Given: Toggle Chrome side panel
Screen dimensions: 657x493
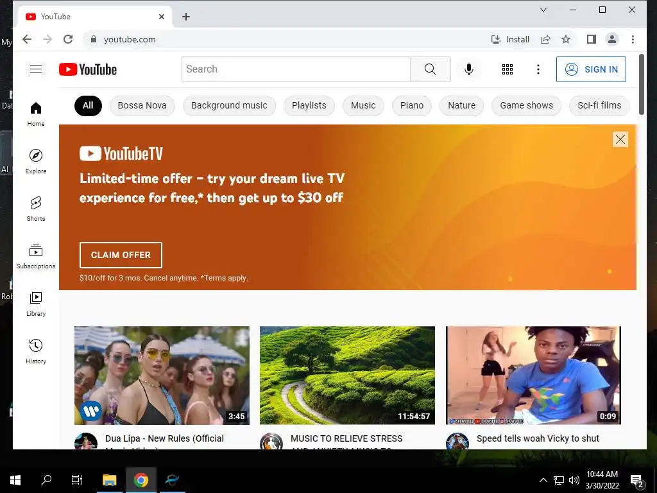Looking at the screenshot, I should pos(591,39).
